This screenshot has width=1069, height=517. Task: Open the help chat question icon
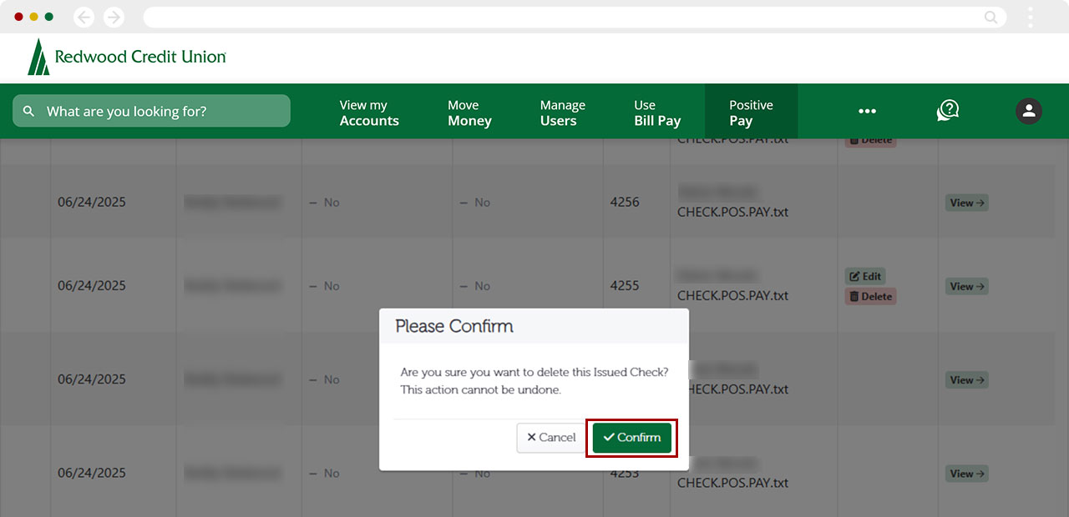coord(948,111)
